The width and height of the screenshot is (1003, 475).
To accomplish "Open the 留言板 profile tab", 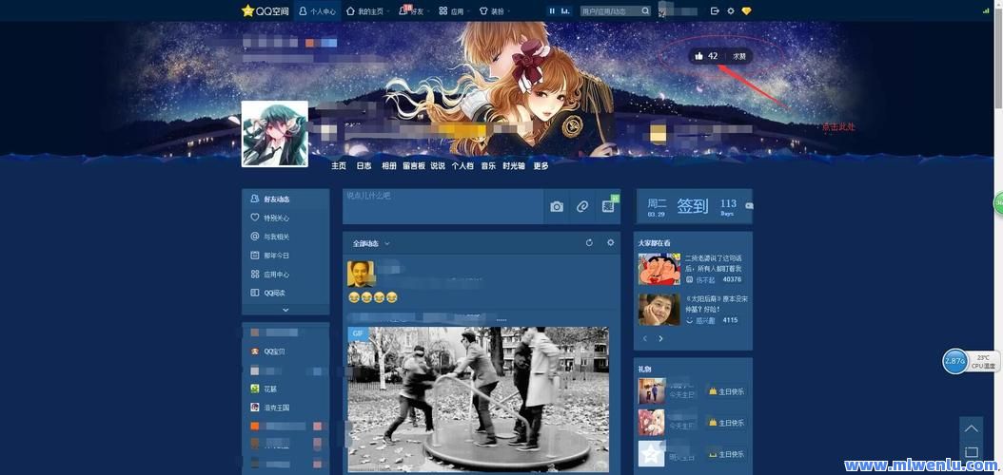I will pyautogui.click(x=414, y=165).
